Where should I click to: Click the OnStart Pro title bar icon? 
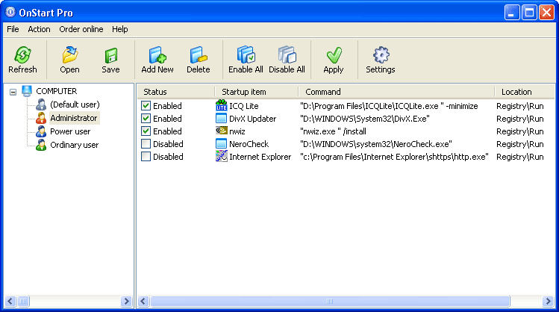coord(10,12)
